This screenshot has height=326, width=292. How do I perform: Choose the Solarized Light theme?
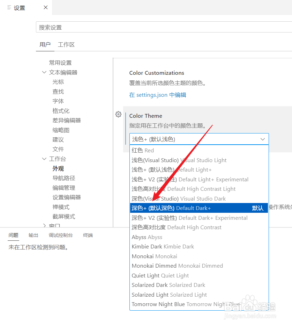coord(199,295)
